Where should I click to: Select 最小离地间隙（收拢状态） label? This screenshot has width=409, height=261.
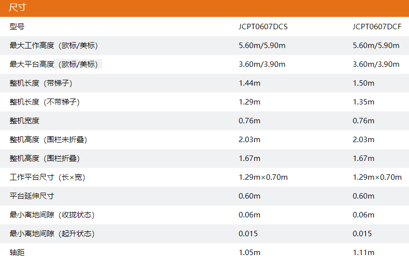click(x=52, y=215)
